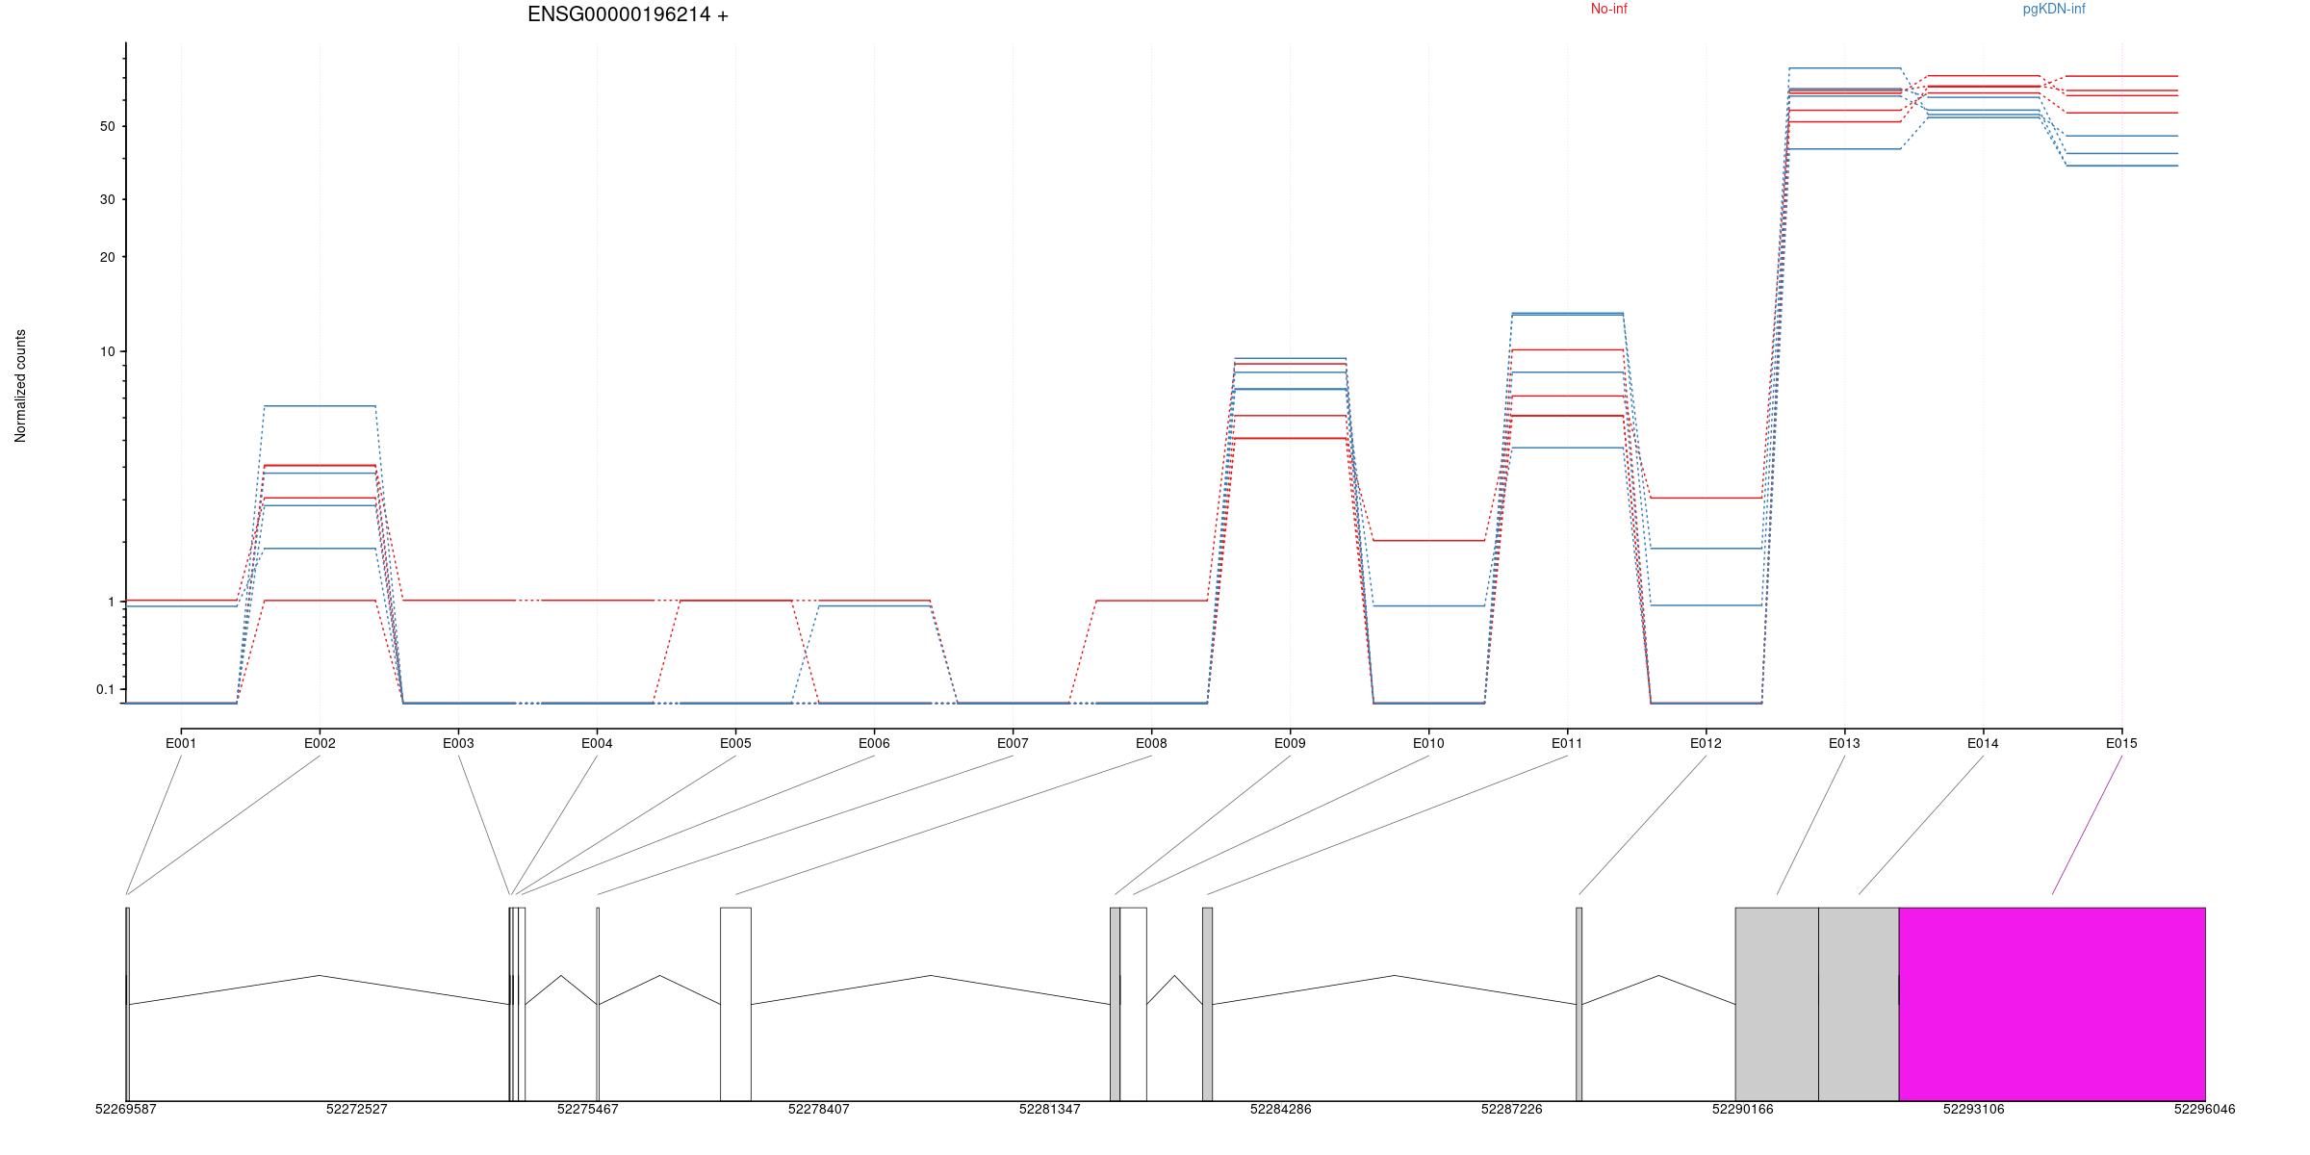This screenshot has height=1155, width=2310.
Task: Click the first large gray exon block
Action: click(1776, 1003)
